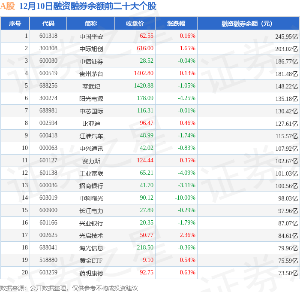Click the 涨跌幅 column header
This screenshot has height=292, width=300.
[176, 23]
